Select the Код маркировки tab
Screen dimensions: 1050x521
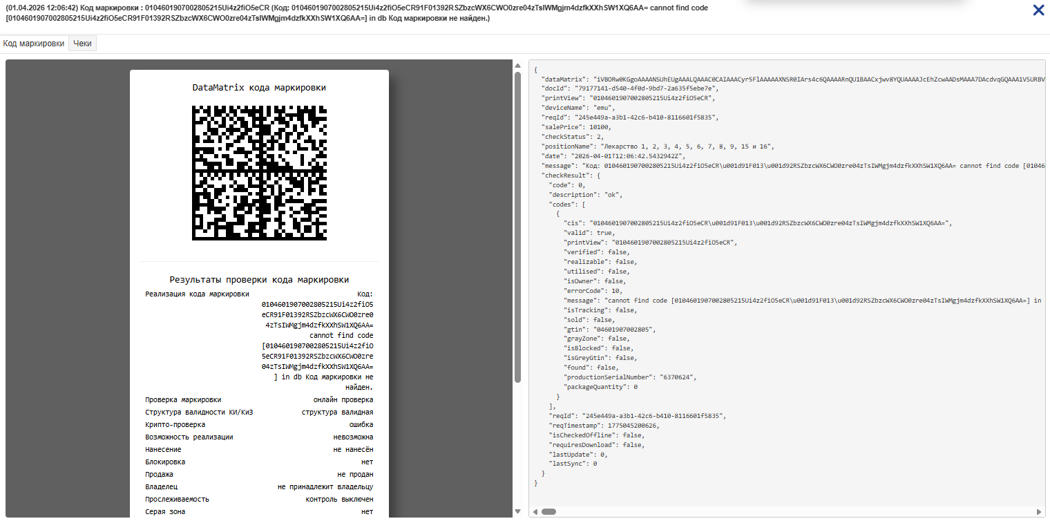34,44
